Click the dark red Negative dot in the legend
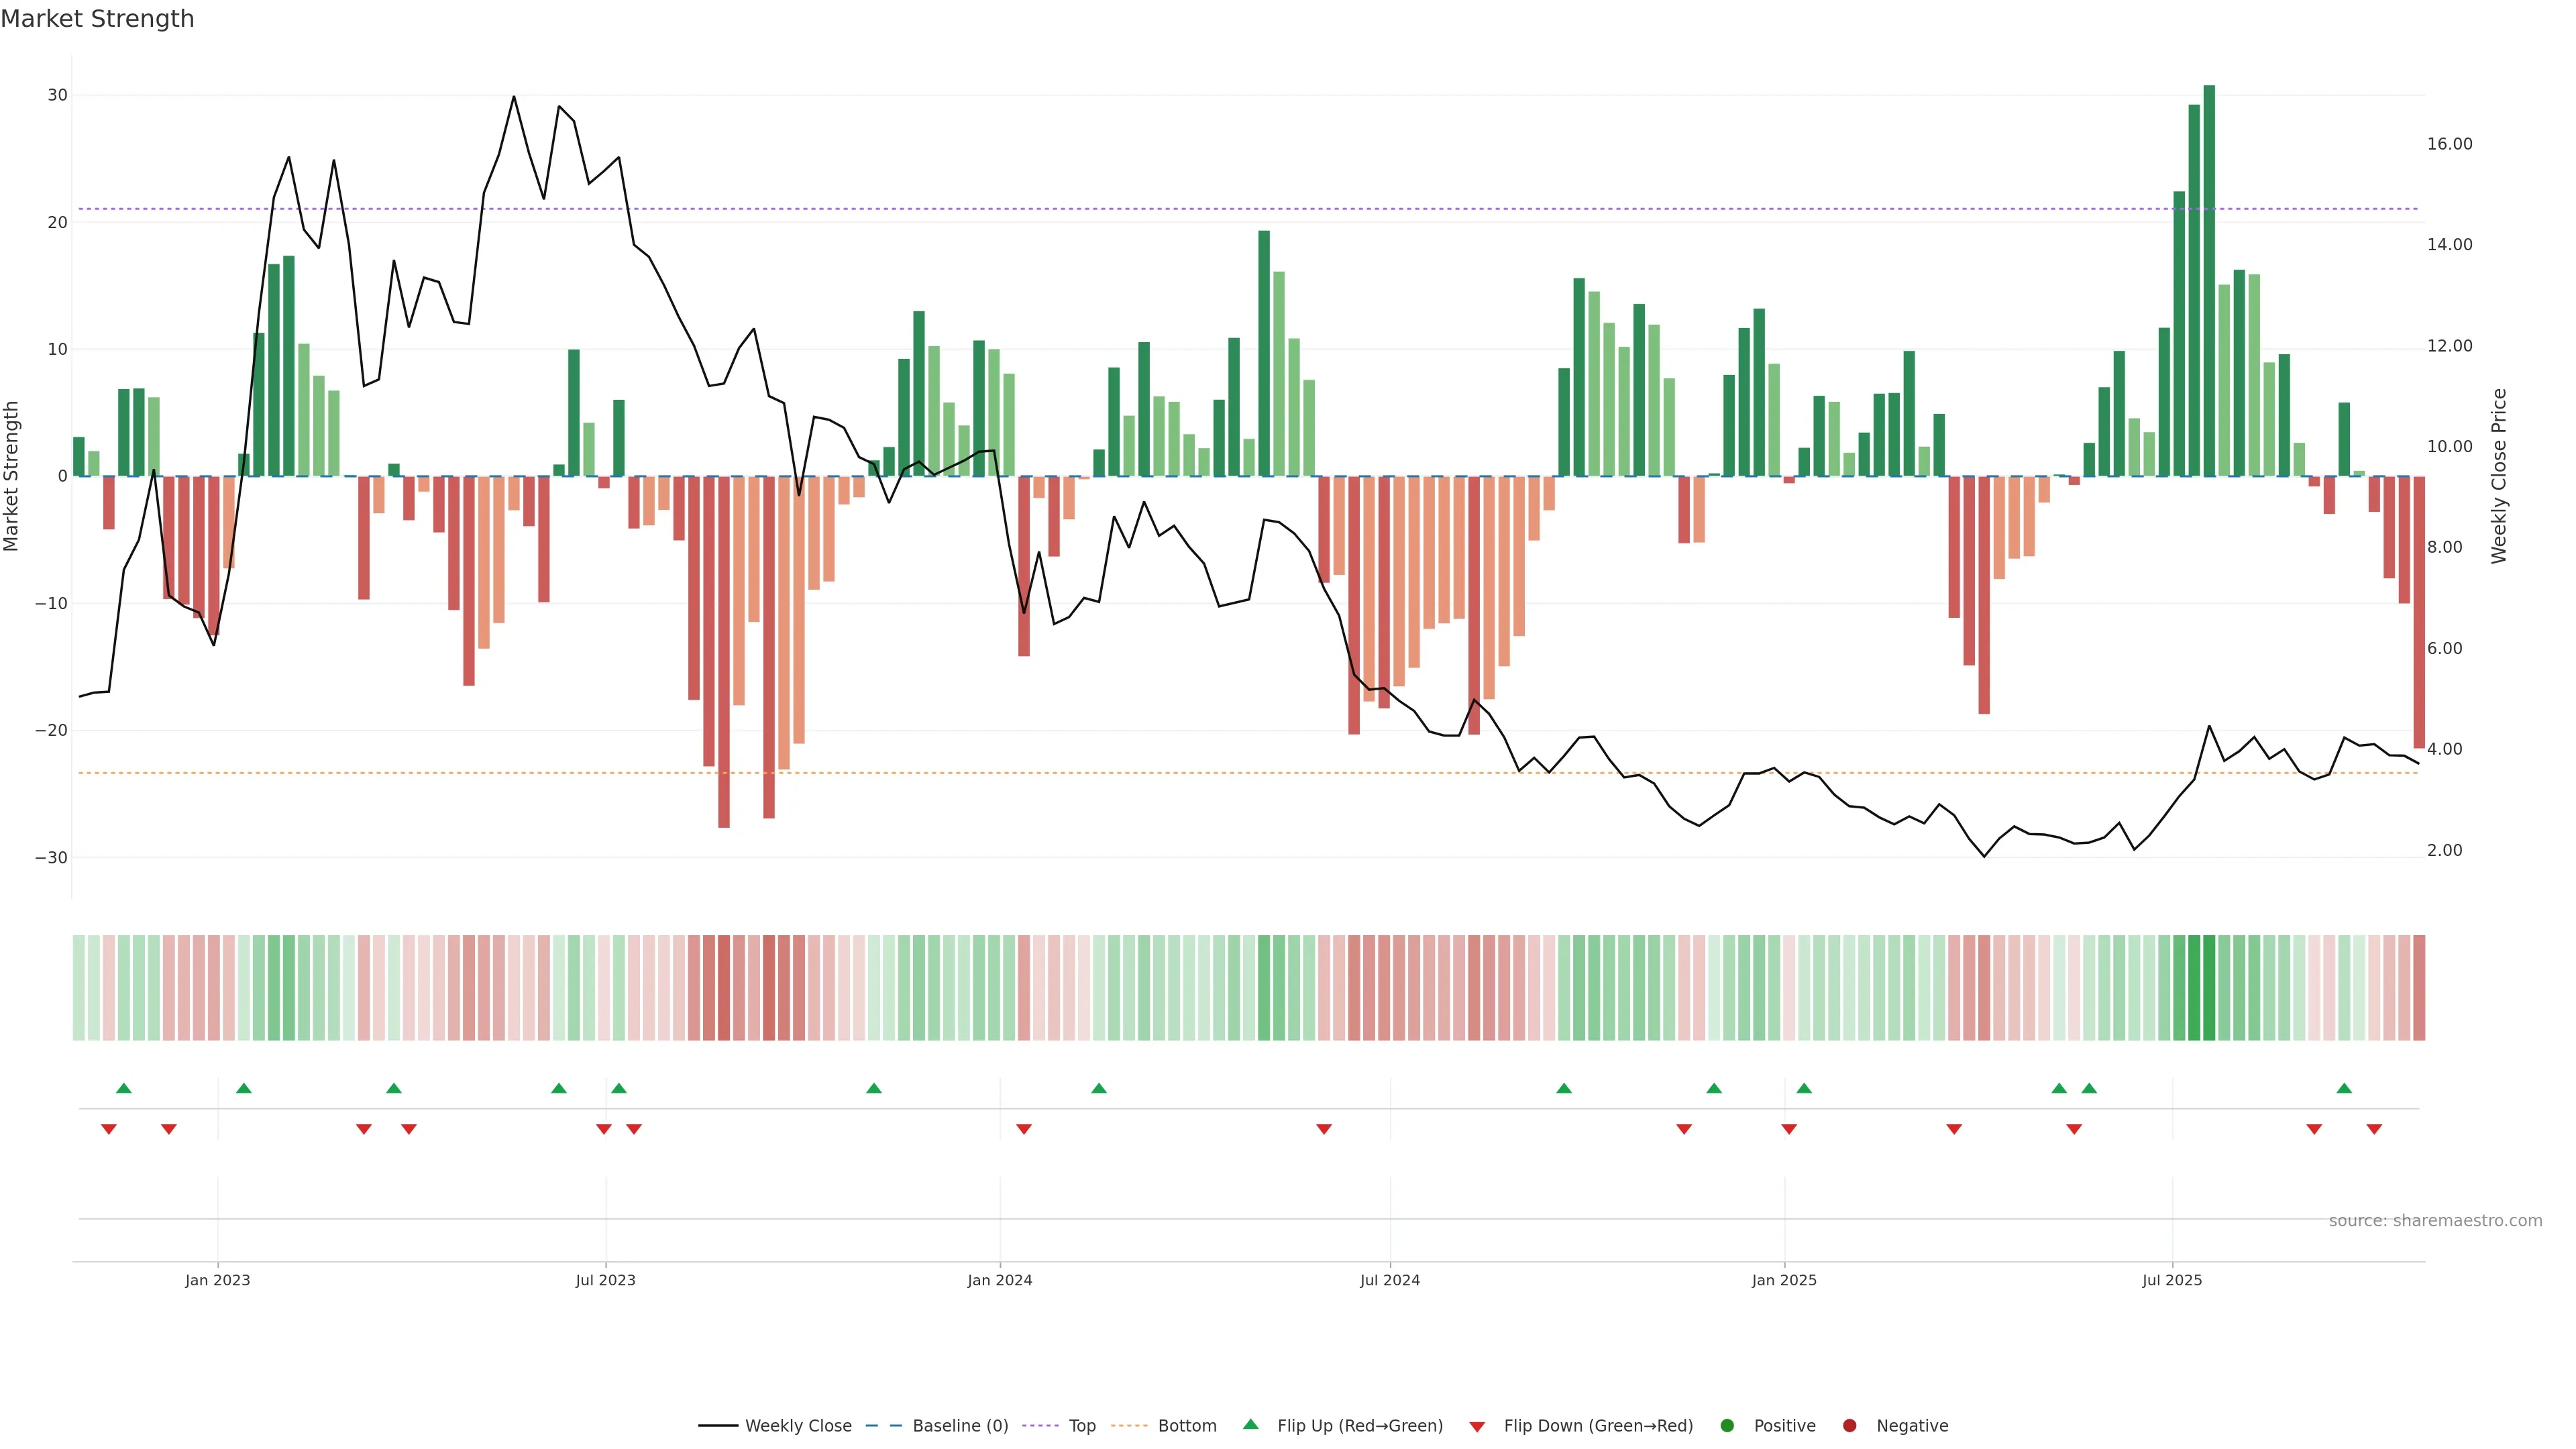 click(x=1849, y=1426)
